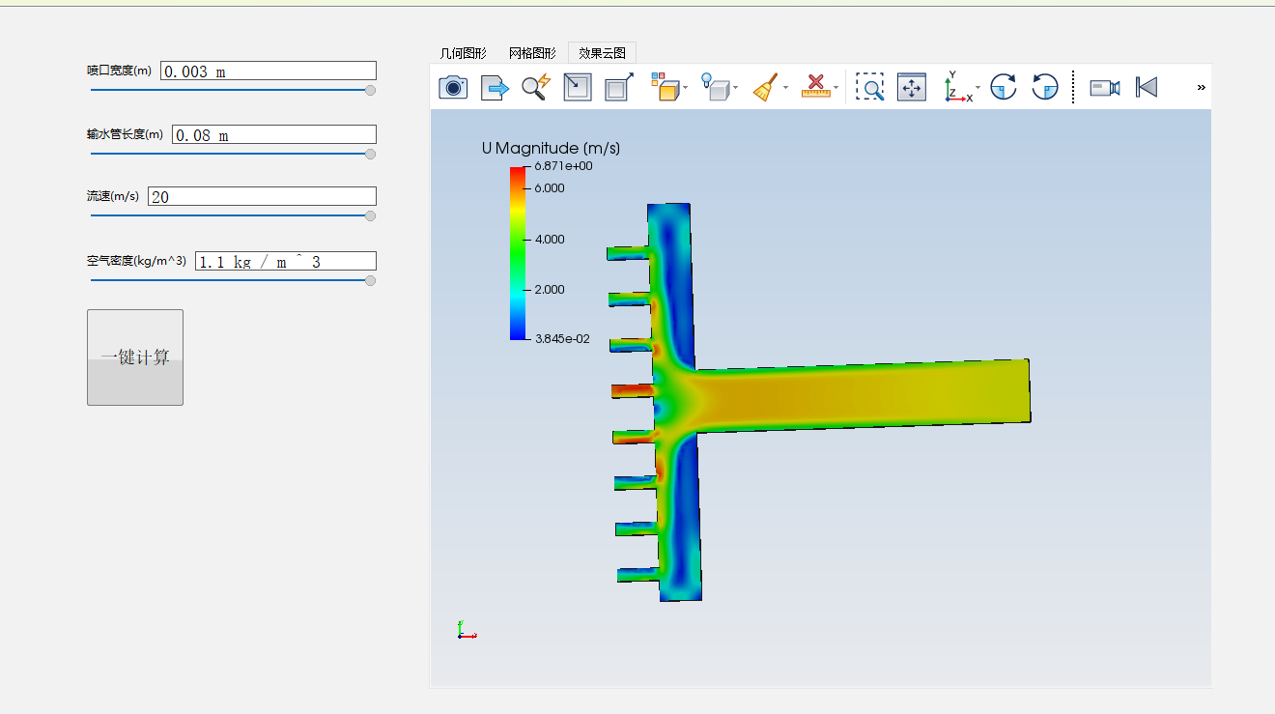The height and width of the screenshot is (714, 1275).
Task: Select the 效果云图 tab
Action: coord(603,53)
